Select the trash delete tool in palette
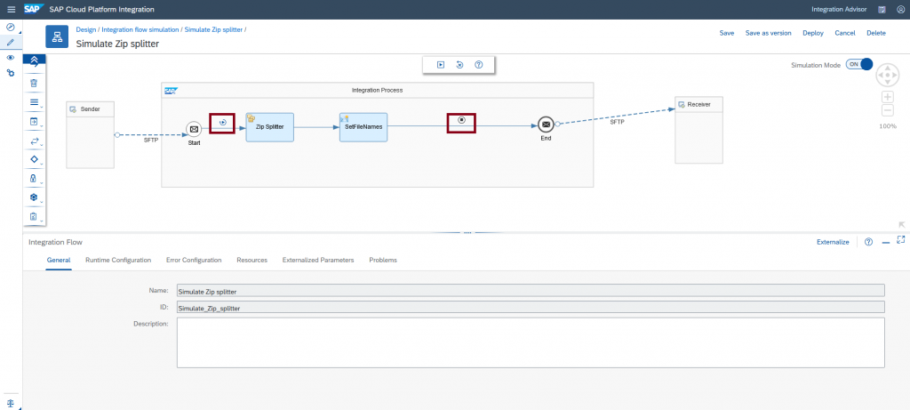910x410 pixels. (x=34, y=84)
